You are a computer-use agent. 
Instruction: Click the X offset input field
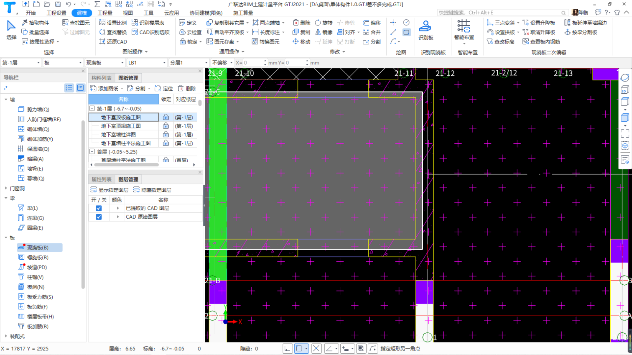coord(252,63)
